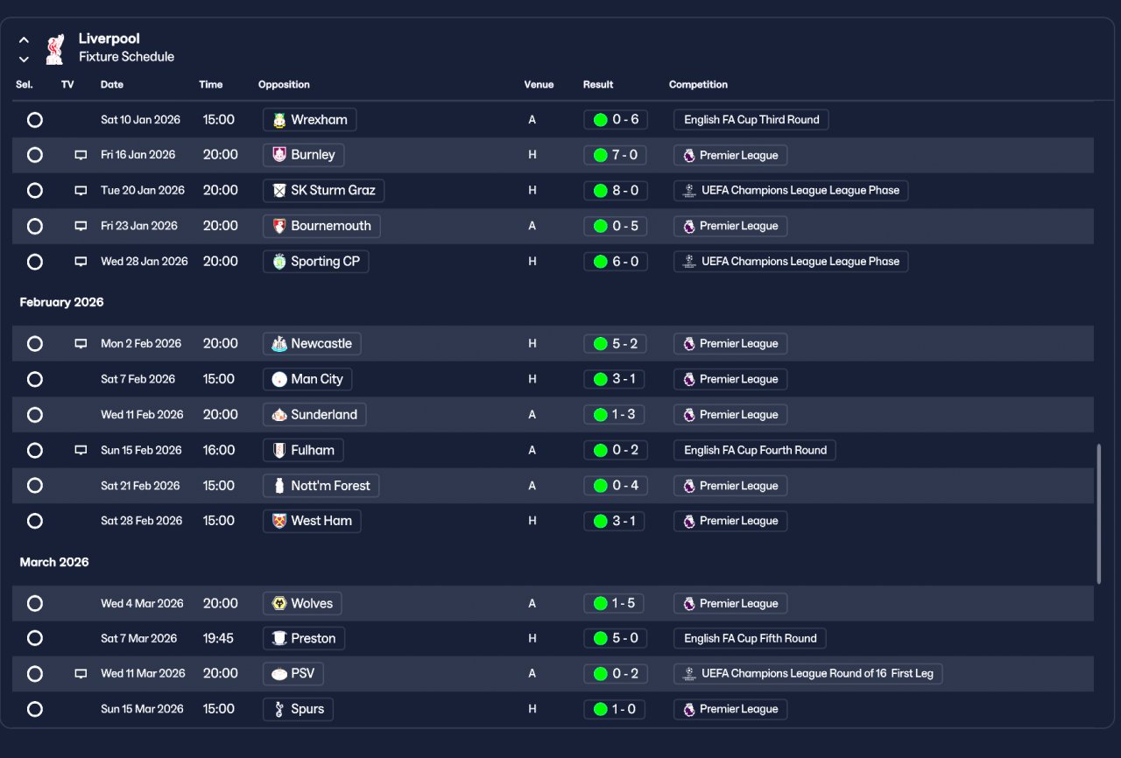Screen dimensions: 1121x758
Task: Sort by the Result column header
Action: click(598, 85)
